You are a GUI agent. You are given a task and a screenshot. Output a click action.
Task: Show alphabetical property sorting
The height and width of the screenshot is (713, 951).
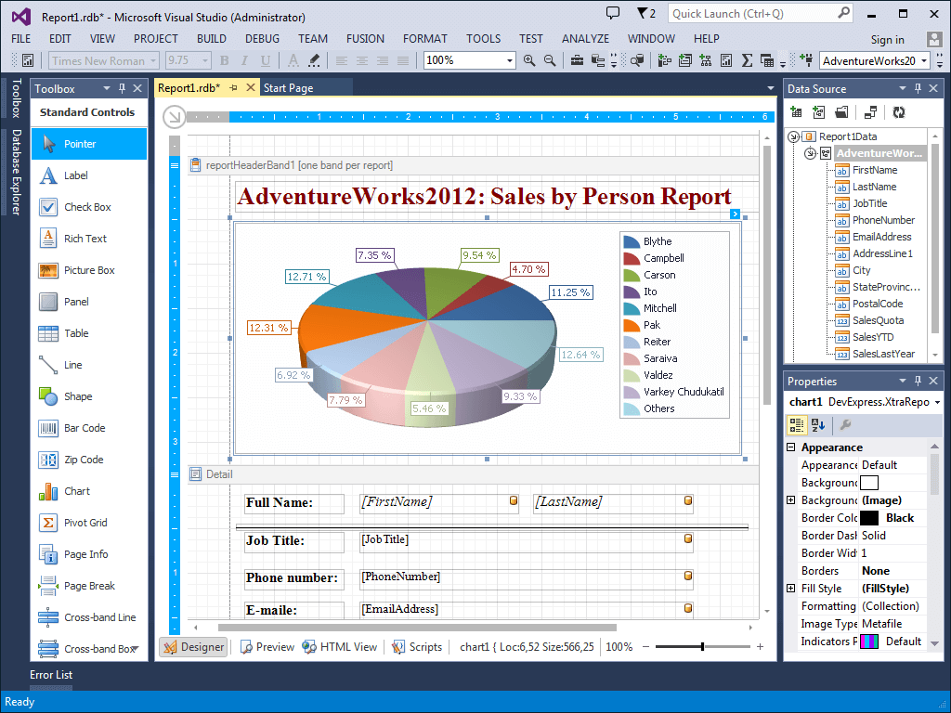[x=818, y=425]
